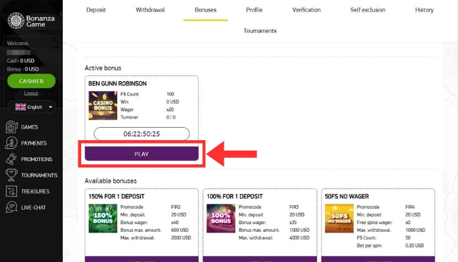Click the 06:22:50:25 countdown timer

[142, 134]
